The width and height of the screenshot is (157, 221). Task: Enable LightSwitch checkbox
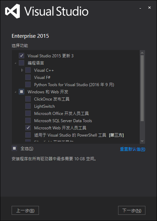(28, 106)
